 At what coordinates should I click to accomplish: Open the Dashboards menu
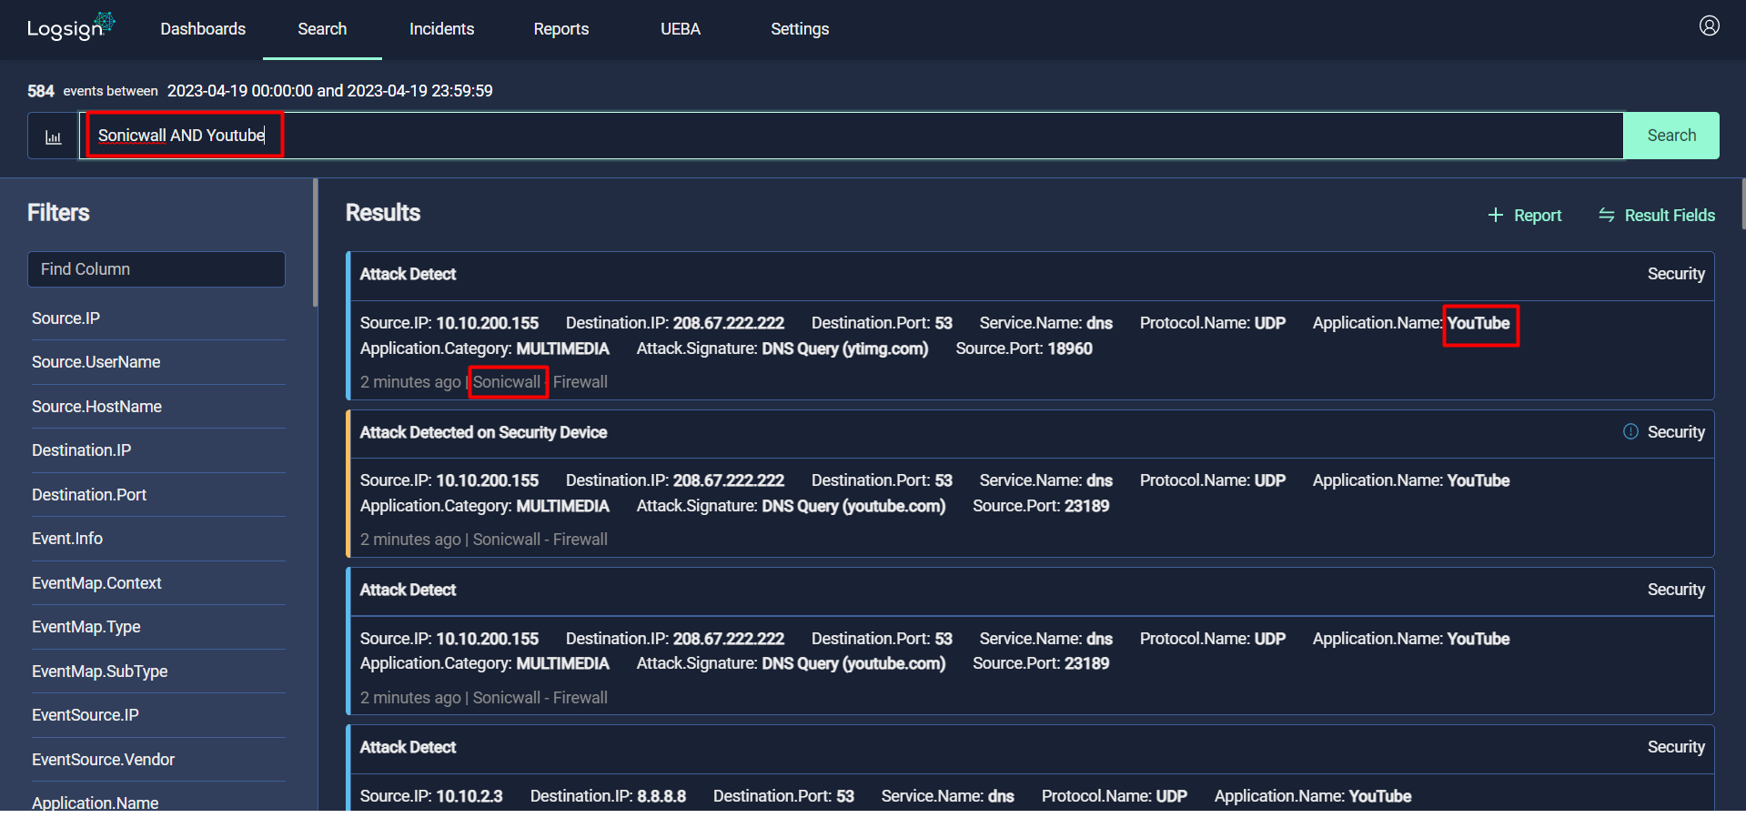pyautogui.click(x=203, y=29)
